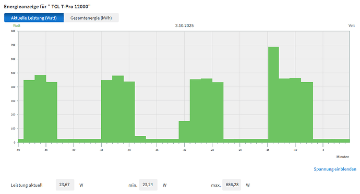Click the -30 tick on time axis
This screenshot has height=194, width=360.
tap(184, 150)
